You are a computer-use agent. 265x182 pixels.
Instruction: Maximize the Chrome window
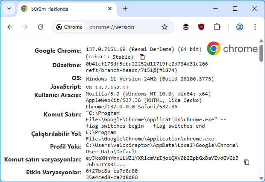[235, 9]
